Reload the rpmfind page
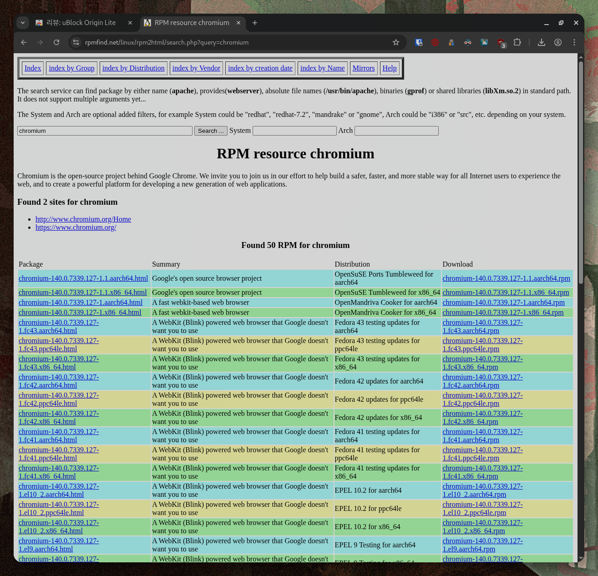 pyautogui.click(x=56, y=42)
